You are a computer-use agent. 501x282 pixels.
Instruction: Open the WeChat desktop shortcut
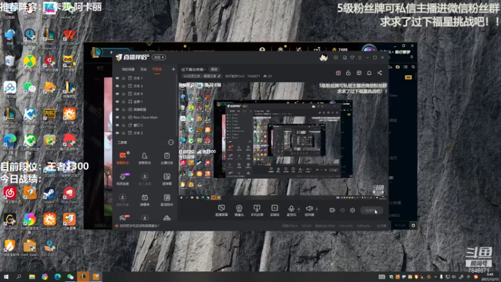(x=29, y=90)
